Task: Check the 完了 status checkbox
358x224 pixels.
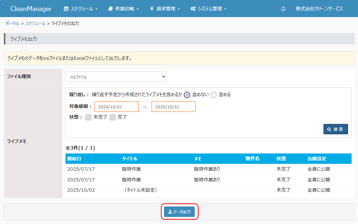Action: (x=112, y=117)
